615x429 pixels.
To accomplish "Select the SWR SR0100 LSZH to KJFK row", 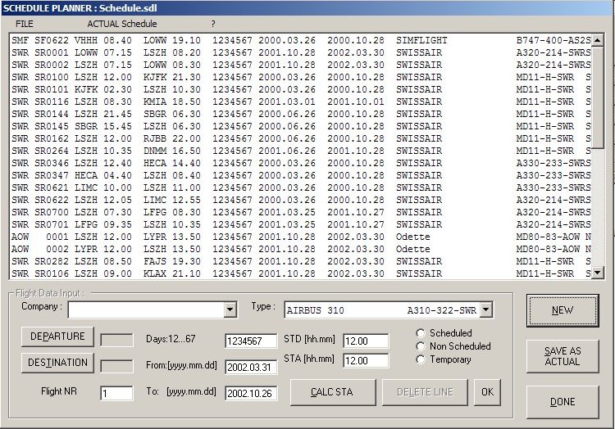I will [301, 77].
